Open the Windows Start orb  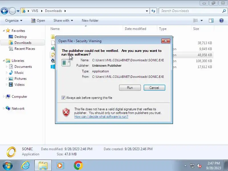point(8,166)
